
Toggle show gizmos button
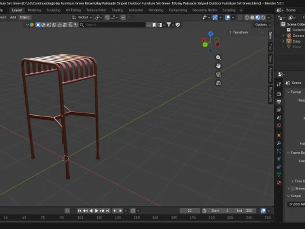point(215,18)
